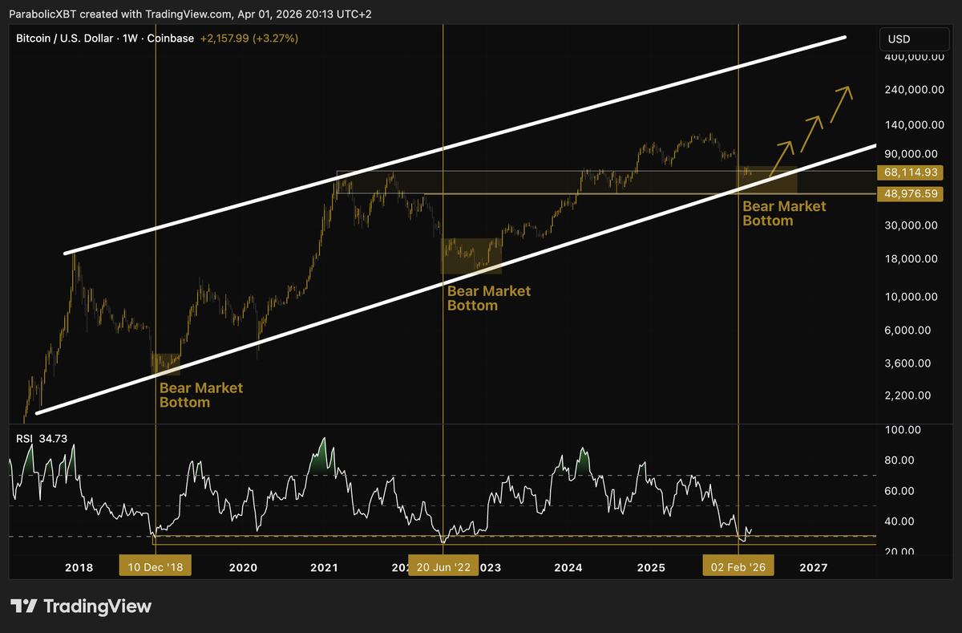Click the 10 Dec '18 date marker
Viewport: 962px width, 633px height.
155,566
